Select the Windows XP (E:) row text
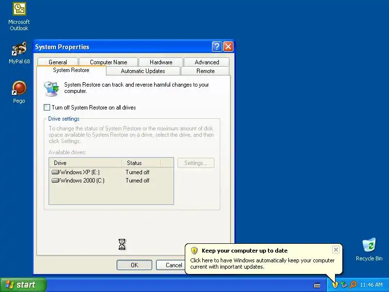Screen dimensions: 389x292 point(80,172)
